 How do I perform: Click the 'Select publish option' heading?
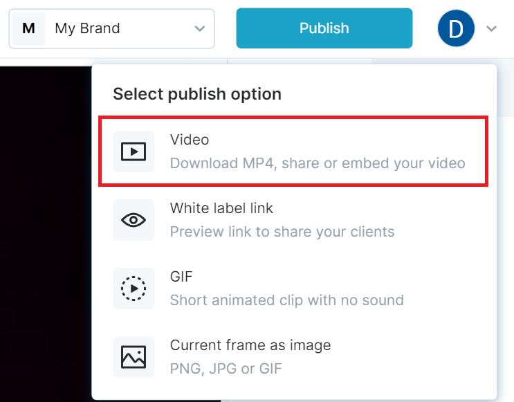click(x=197, y=94)
